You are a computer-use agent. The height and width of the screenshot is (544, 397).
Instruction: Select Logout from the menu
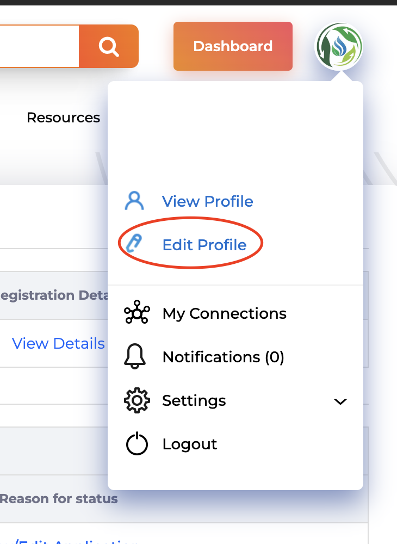point(190,444)
